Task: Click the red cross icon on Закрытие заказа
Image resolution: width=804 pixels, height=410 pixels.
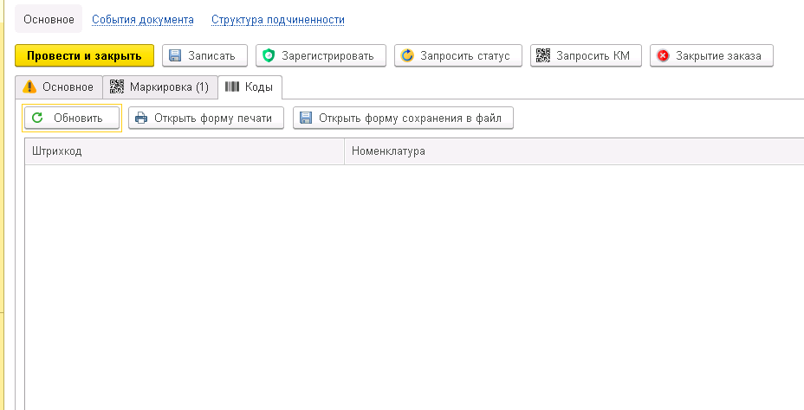Action: coord(663,56)
